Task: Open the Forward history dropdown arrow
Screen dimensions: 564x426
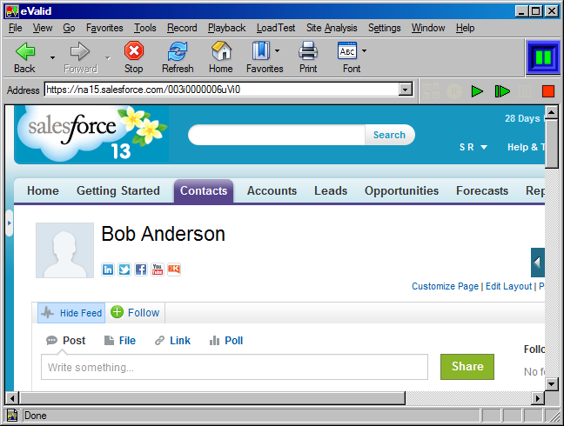Action: pyautogui.click(x=108, y=58)
